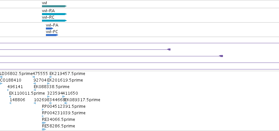Open the RP00451 2391.5prime label
This screenshot has height=131, width=279.
pyautogui.click(x=64, y=106)
